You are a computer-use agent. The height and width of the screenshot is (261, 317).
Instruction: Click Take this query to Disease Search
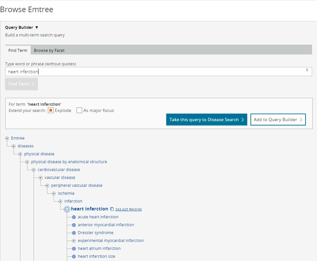(x=206, y=120)
